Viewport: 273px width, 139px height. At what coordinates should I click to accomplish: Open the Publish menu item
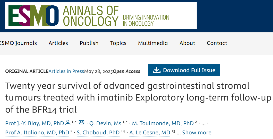pos(89,43)
